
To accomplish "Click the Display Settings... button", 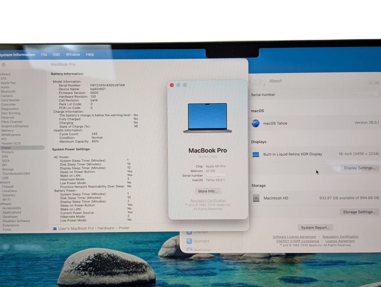I will pyautogui.click(x=360, y=168).
